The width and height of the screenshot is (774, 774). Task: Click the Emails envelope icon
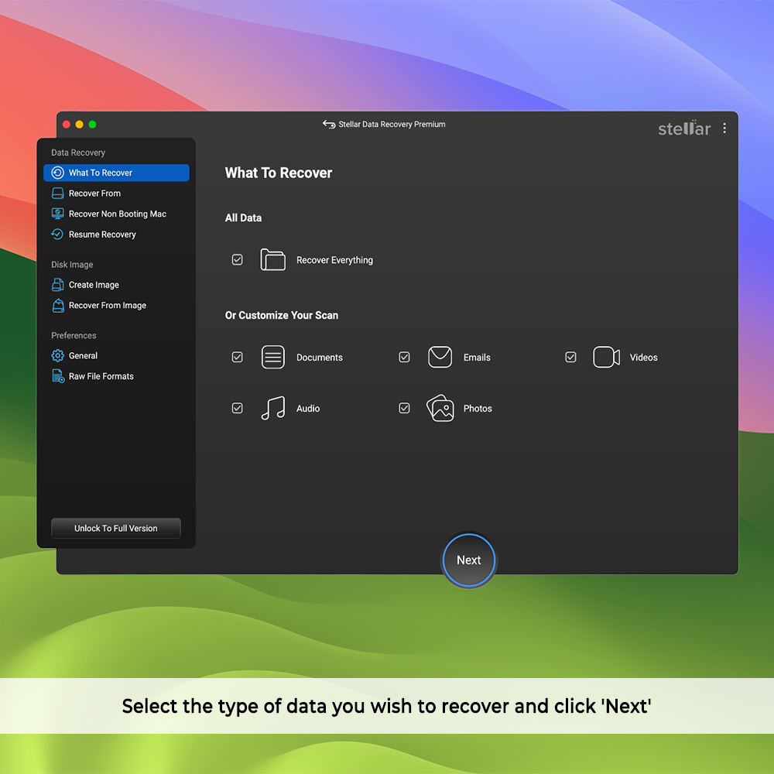click(x=440, y=357)
